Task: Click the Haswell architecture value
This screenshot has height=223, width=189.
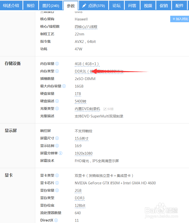Action: click(81, 19)
